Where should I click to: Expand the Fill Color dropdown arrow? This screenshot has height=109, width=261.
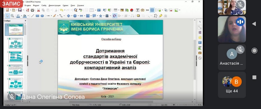[x=28, y=16]
